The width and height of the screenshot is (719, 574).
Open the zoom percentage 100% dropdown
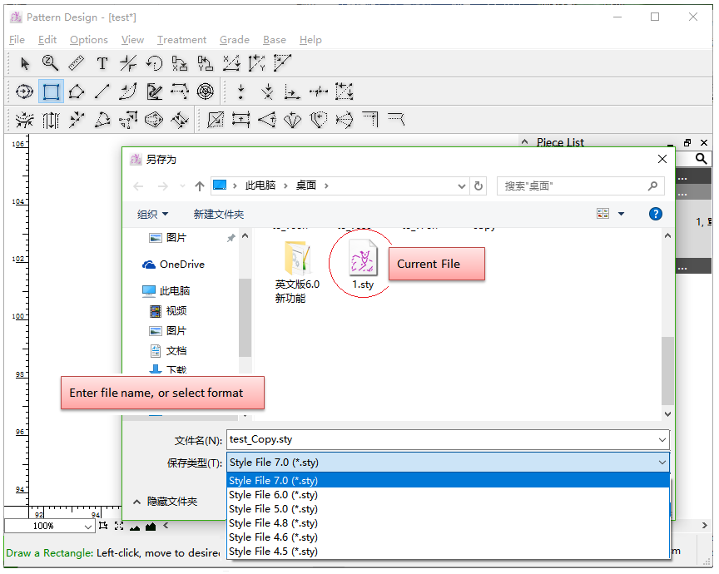(x=50, y=527)
